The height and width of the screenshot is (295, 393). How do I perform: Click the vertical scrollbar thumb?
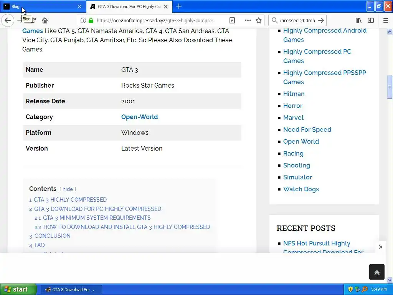[390, 86]
